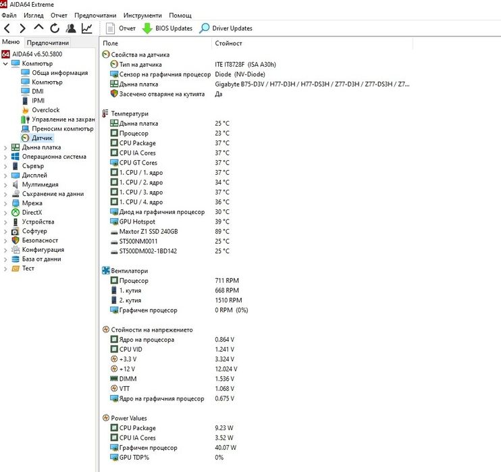
Task: Click the DirectX Xbox icon
Action: (16, 212)
